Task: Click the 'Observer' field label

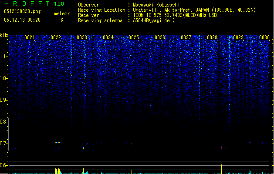Action: tap(88, 5)
